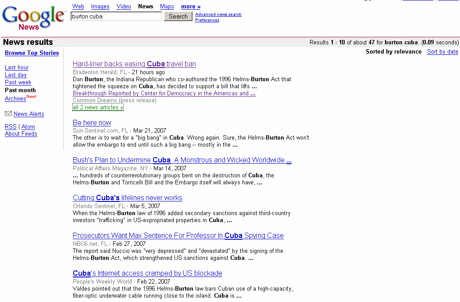Open the Atom feed link
460x302 pixels.
coord(28,126)
